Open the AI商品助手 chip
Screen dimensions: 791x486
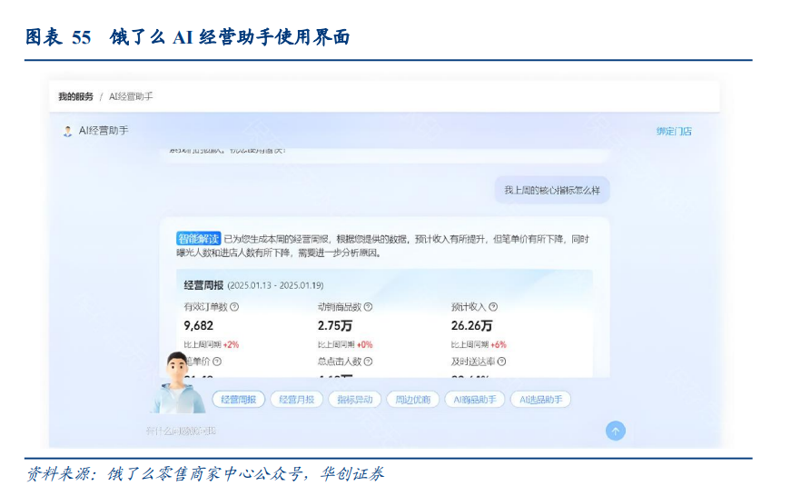[475, 399]
